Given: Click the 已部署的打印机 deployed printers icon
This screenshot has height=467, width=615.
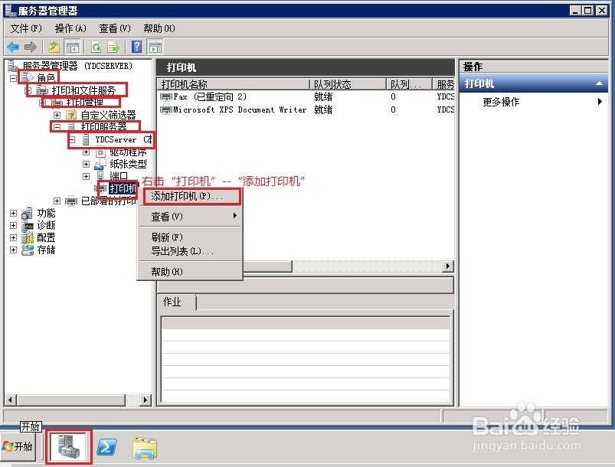Looking at the screenshot, I should click(71, 200).
